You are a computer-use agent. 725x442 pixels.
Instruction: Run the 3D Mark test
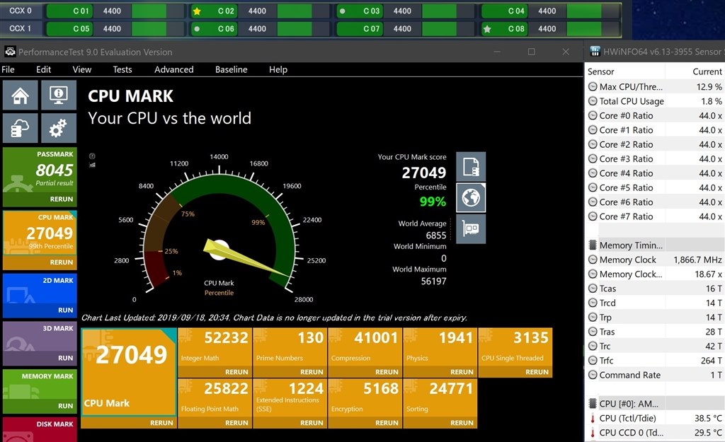pos(65,358)
